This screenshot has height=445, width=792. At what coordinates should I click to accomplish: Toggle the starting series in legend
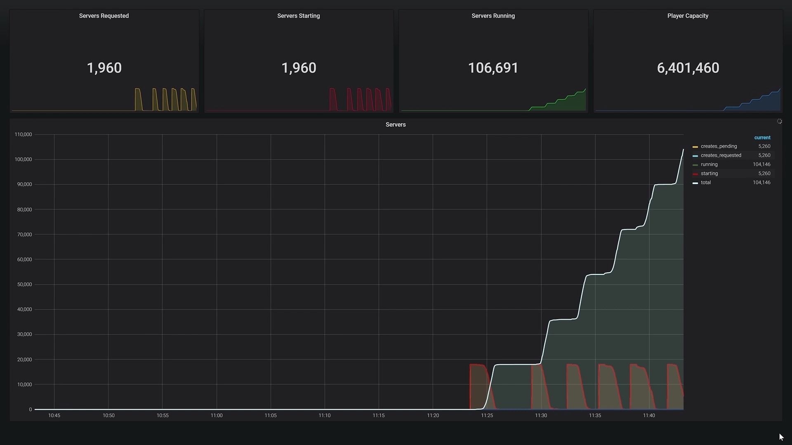point(709,173)
